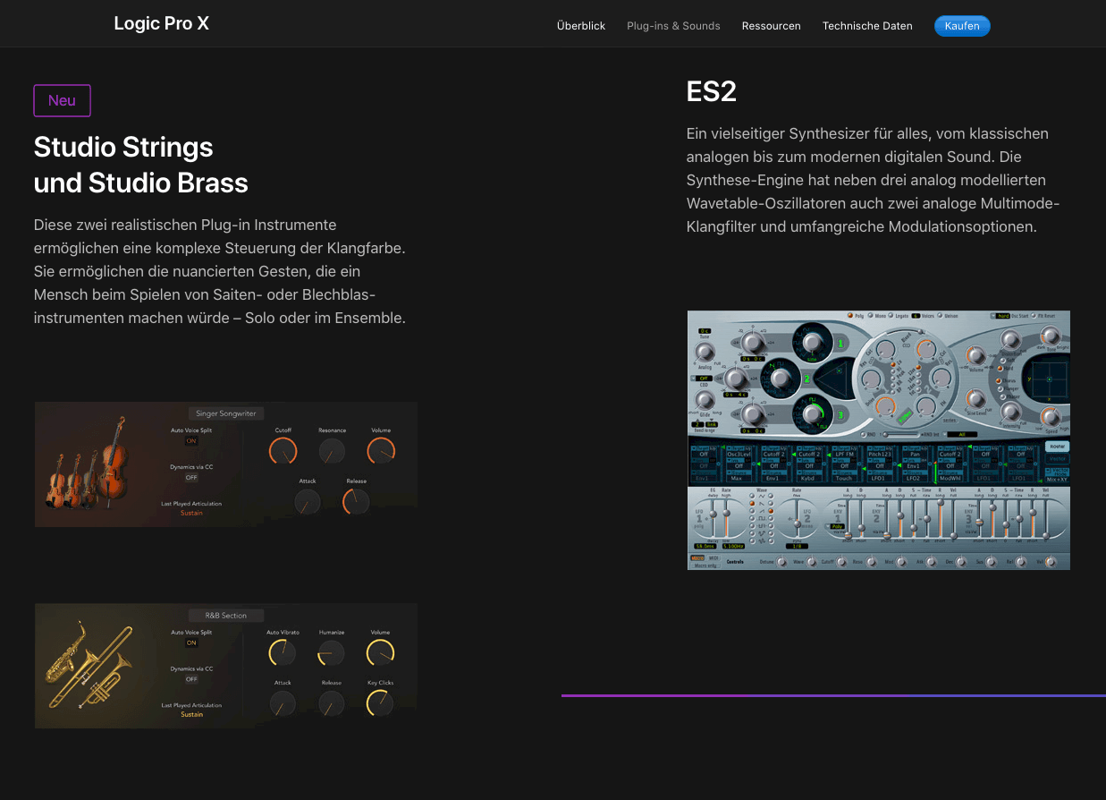Click the Key Clicks knob in R&B Section

click(380, 703)
